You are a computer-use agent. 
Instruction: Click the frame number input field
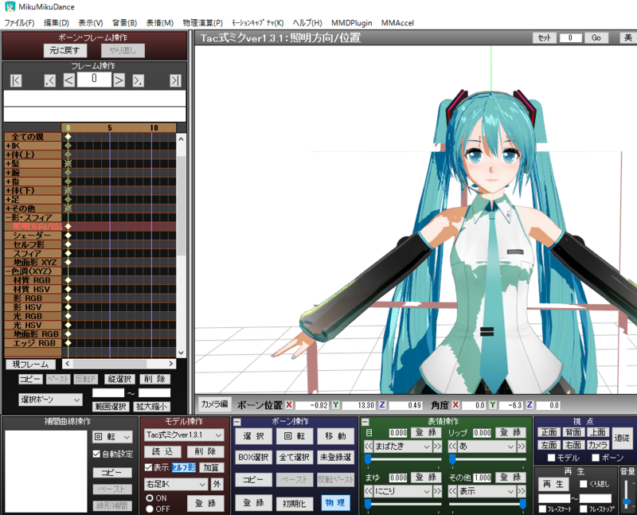pos(94,80)
